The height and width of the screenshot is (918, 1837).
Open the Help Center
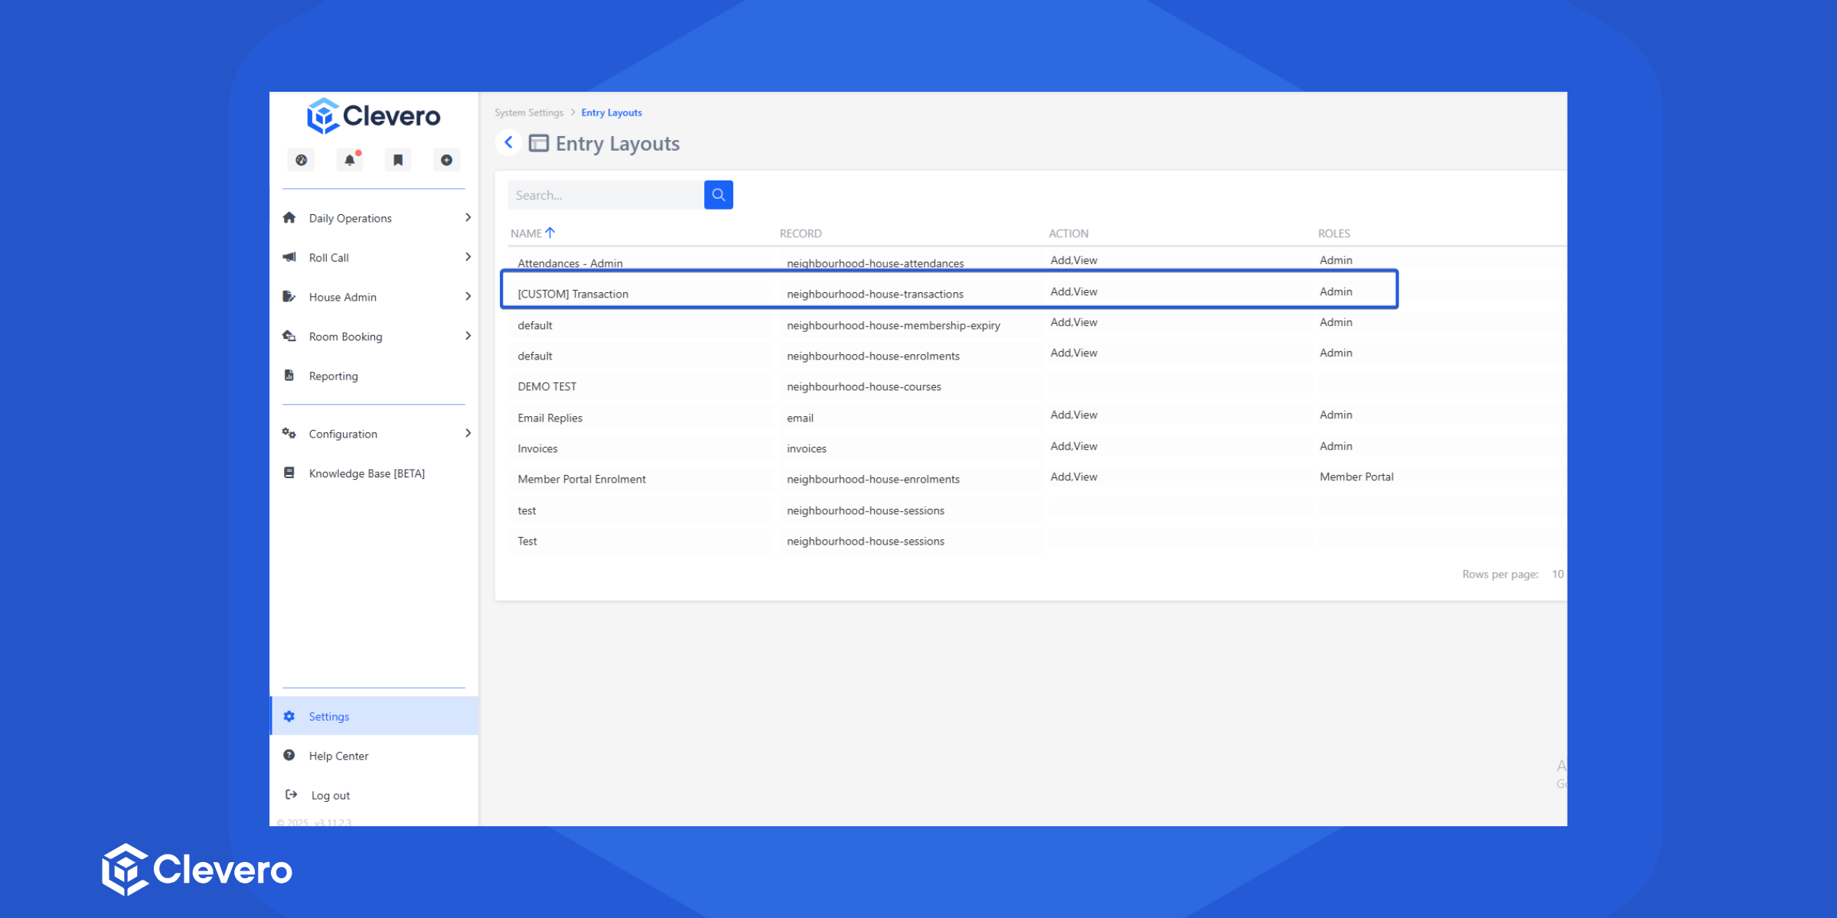coord(338,756)
